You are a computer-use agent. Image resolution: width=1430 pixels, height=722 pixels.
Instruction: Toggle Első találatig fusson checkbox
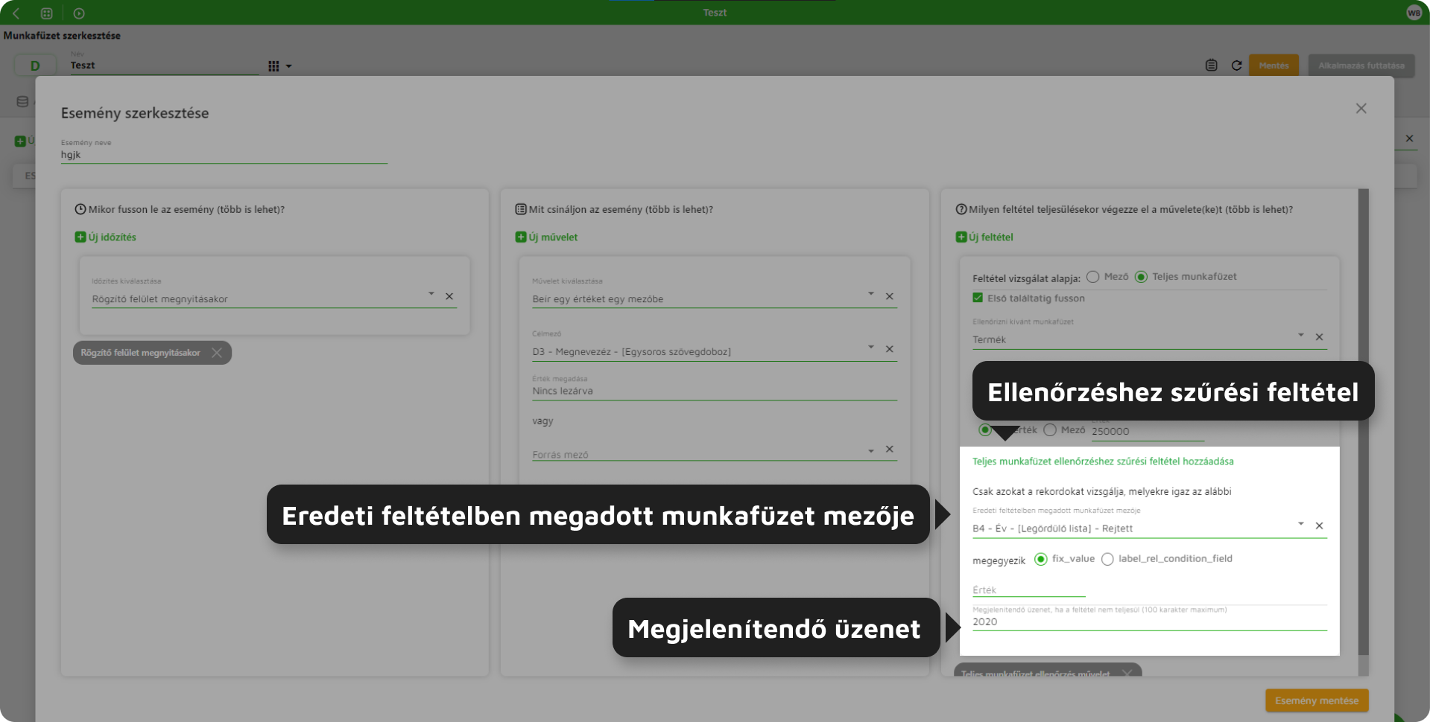[x=978, y=298]
